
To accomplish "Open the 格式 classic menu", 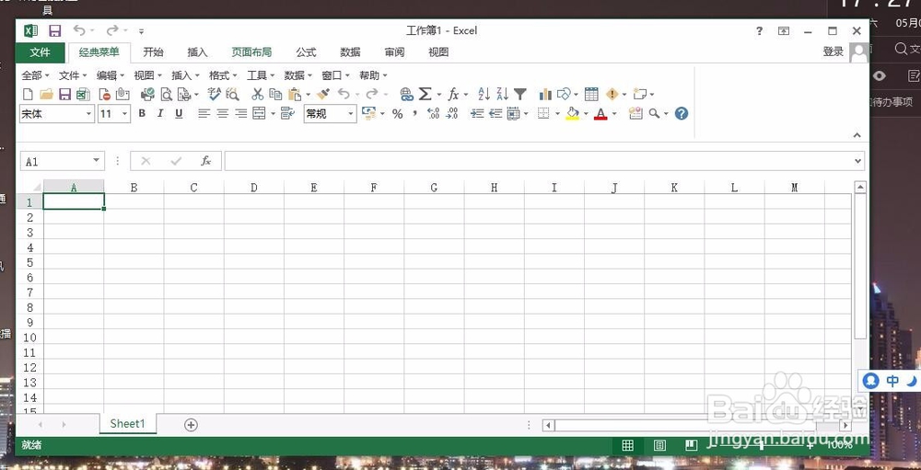I will click(x=223, y=75).
